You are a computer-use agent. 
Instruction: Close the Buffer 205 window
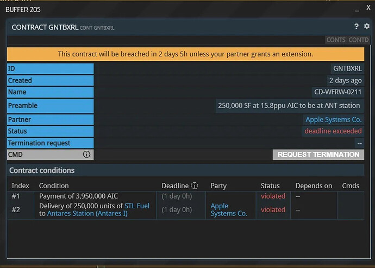coord(368,8)
